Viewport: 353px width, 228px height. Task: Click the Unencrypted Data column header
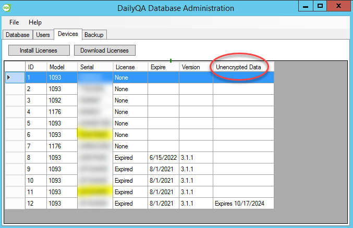(x=243, y=67)
